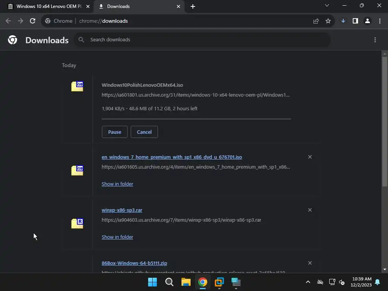Open Downloads page more actions menu
Screen dimensions: 388x291
pos(375,40)
